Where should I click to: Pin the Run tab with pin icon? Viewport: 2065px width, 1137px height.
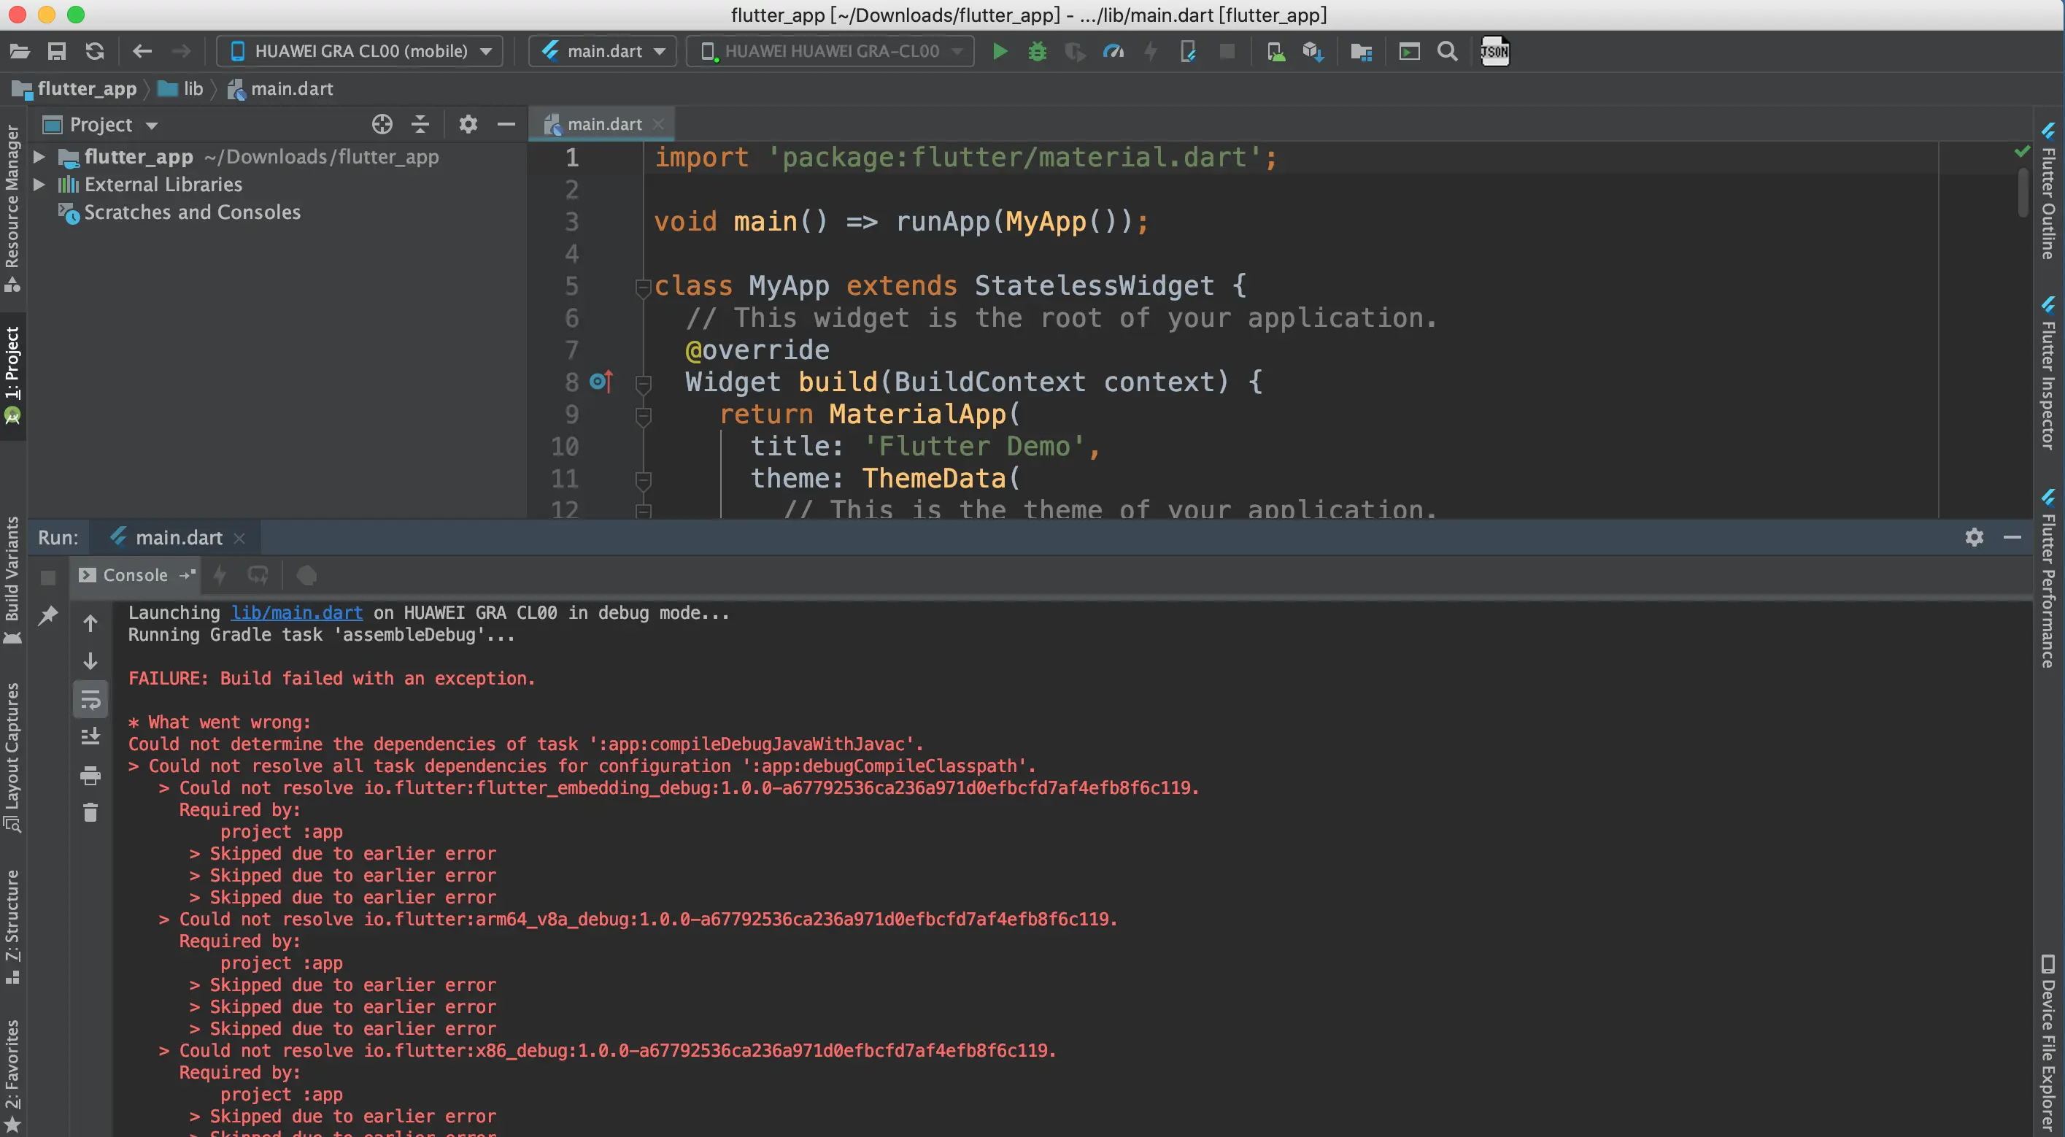point(48,615)
